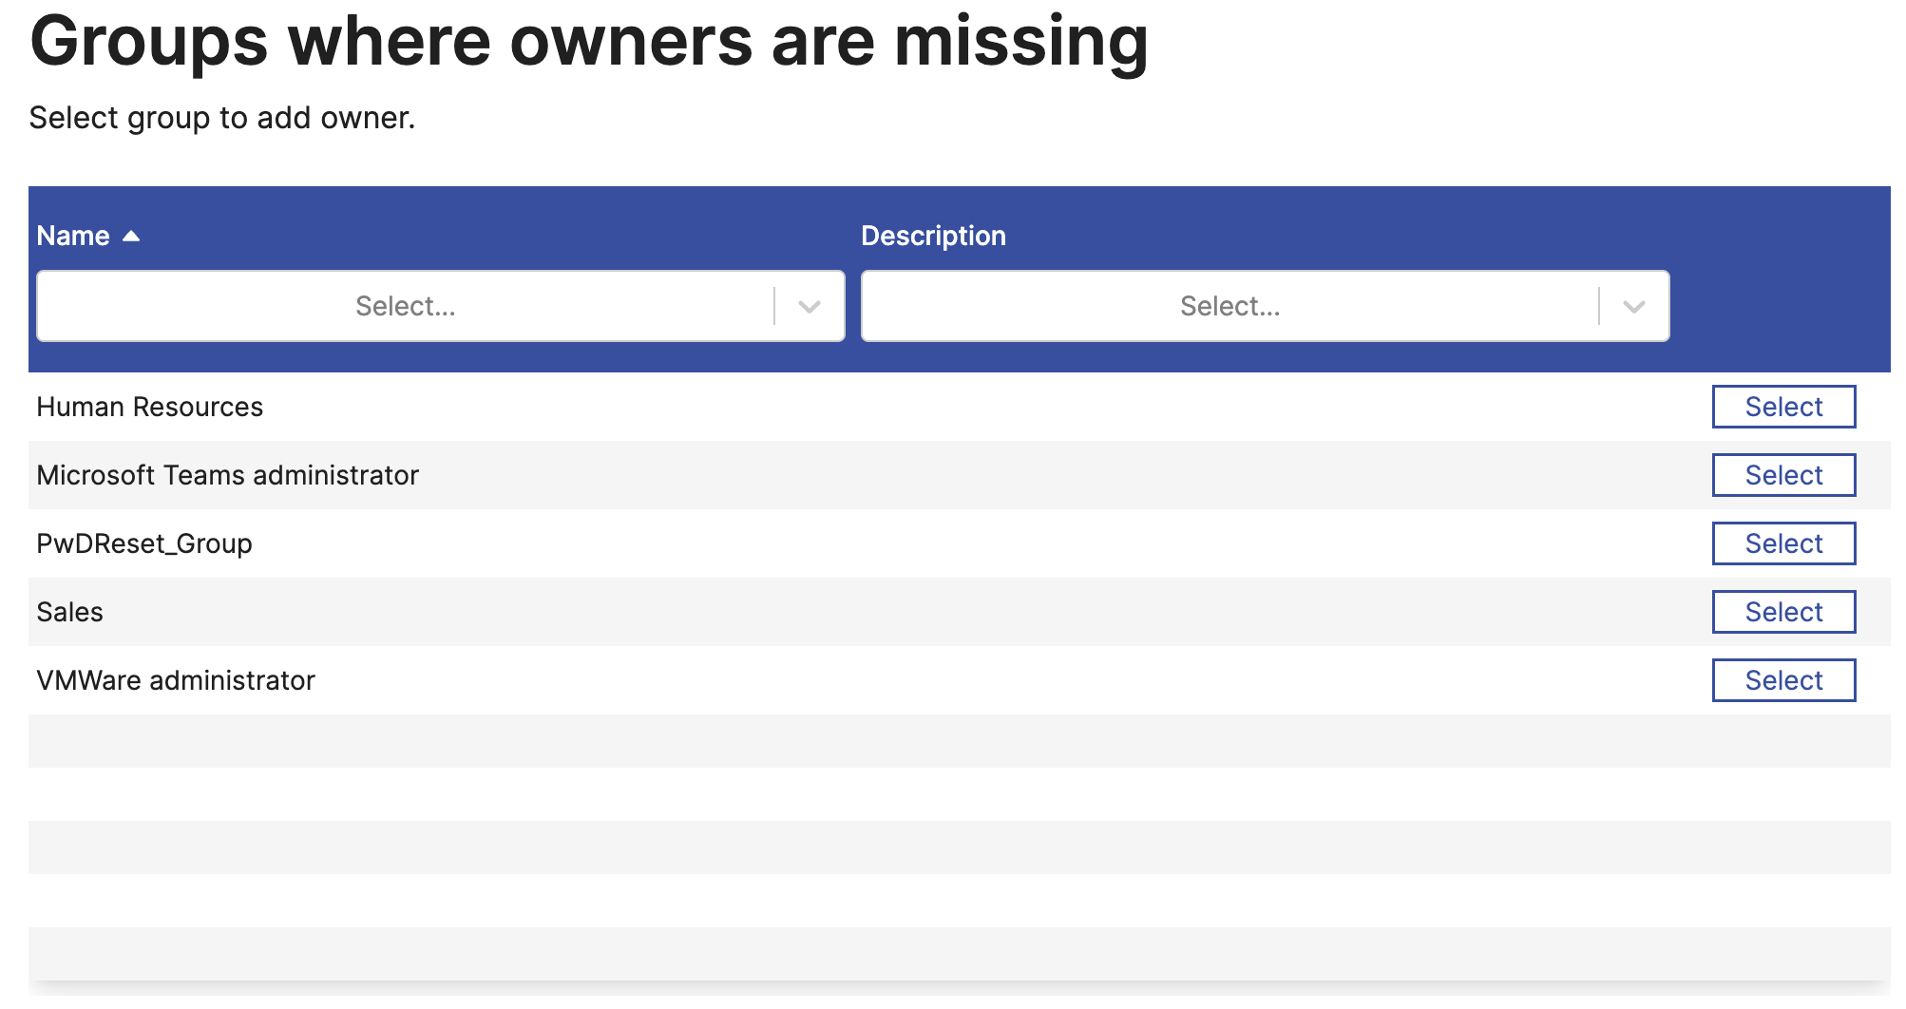
Task: Click the Microsoft Teams administrator name
Action: tap(227, 475)
